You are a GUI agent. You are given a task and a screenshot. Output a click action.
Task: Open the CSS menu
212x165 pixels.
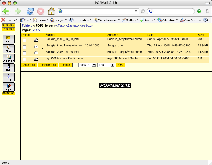coord(25,20)
